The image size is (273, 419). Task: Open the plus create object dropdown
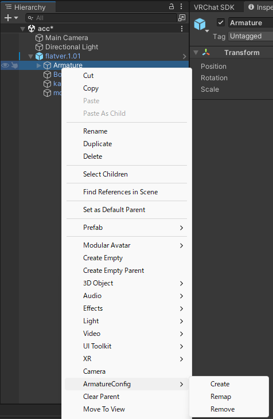coord(11,18)
